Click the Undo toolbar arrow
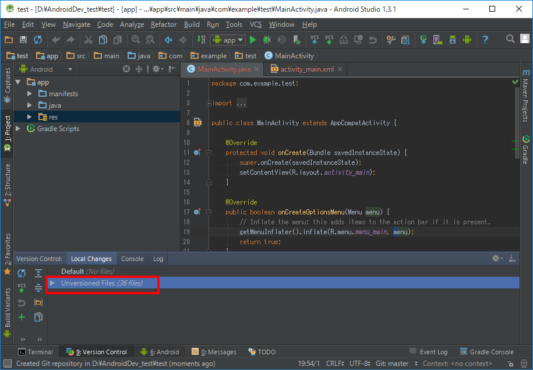 [x=56, y=40]
